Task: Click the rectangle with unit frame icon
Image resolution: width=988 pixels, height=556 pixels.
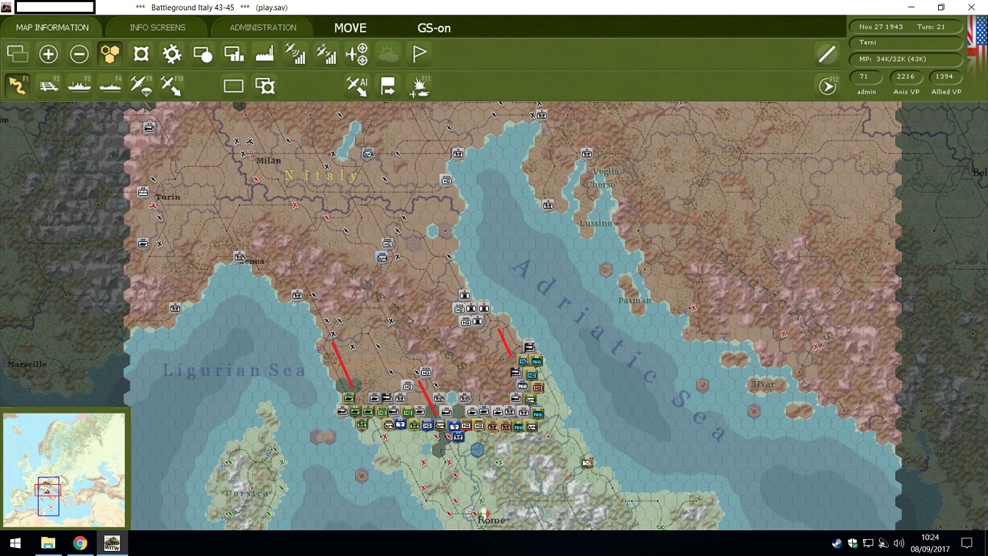Action: click(265, 86)
